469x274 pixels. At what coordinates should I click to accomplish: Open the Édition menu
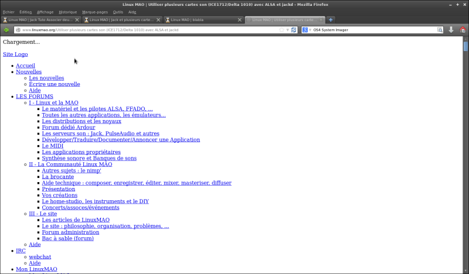[x=25, y=12]
